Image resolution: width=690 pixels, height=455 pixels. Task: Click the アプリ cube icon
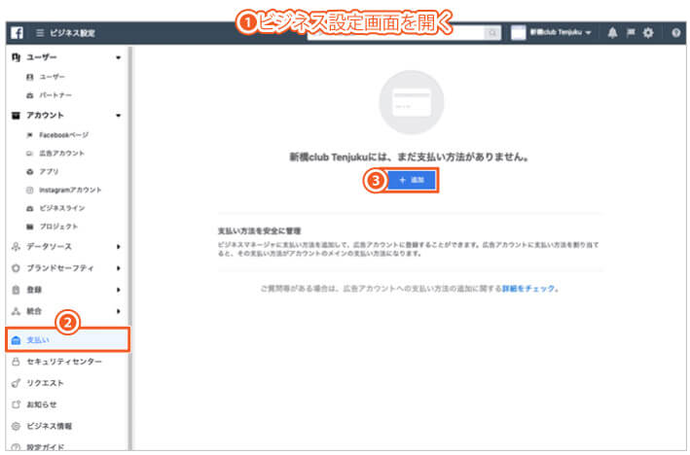[29, 171]
